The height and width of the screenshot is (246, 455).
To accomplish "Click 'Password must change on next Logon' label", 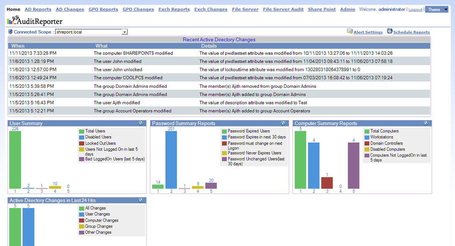I will [x=255, y=146].
